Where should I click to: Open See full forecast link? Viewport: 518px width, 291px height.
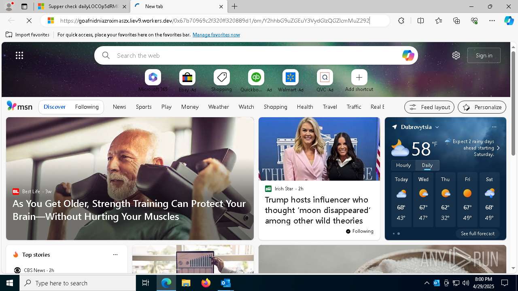tap(478, 234)
